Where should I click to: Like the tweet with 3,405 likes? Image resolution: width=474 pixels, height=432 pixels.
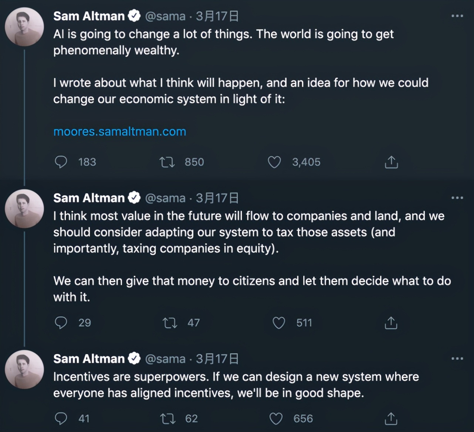(x=274, y=162)
